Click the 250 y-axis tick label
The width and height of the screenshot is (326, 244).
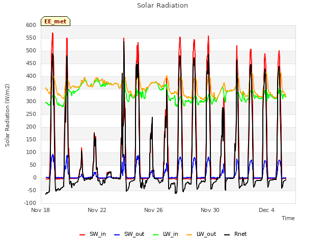point(31,114)
